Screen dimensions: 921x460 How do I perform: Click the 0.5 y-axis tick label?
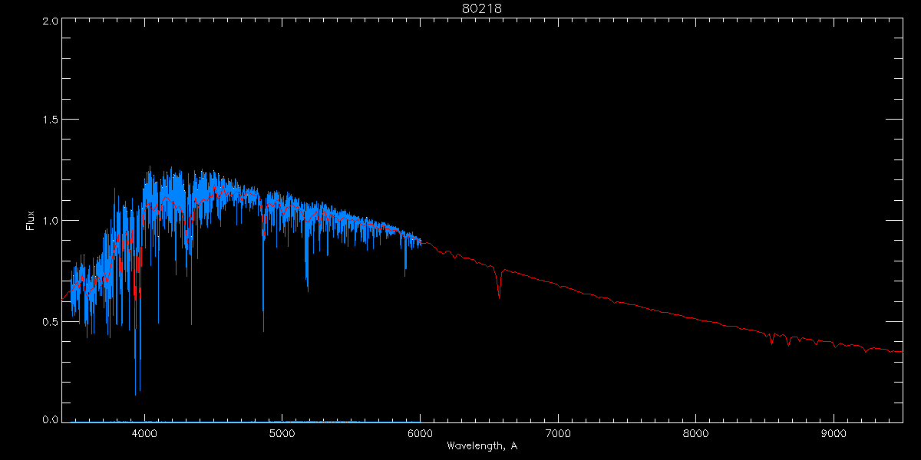click(50, 321)
